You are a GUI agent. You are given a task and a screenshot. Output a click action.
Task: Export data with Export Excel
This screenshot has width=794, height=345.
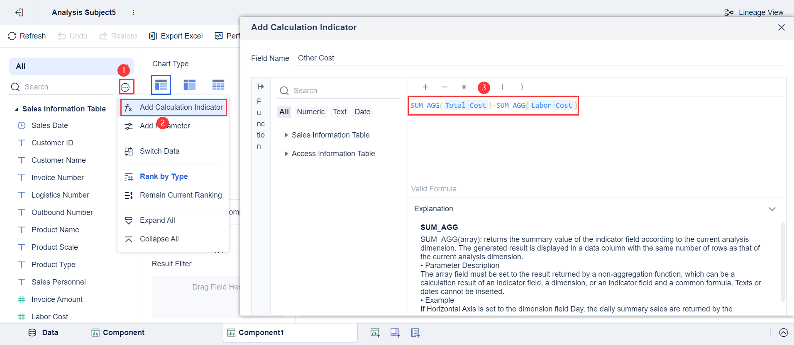(x=176, y=36)
